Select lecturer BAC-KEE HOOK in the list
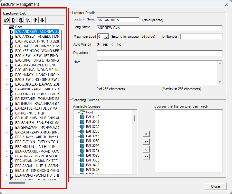232x194 pixels. [37, 51]
